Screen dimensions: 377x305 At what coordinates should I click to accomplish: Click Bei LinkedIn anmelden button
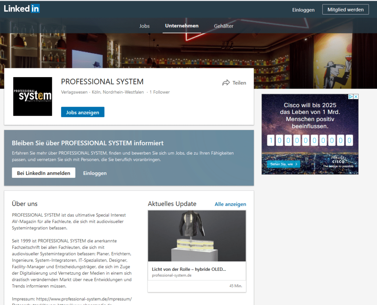43,173
